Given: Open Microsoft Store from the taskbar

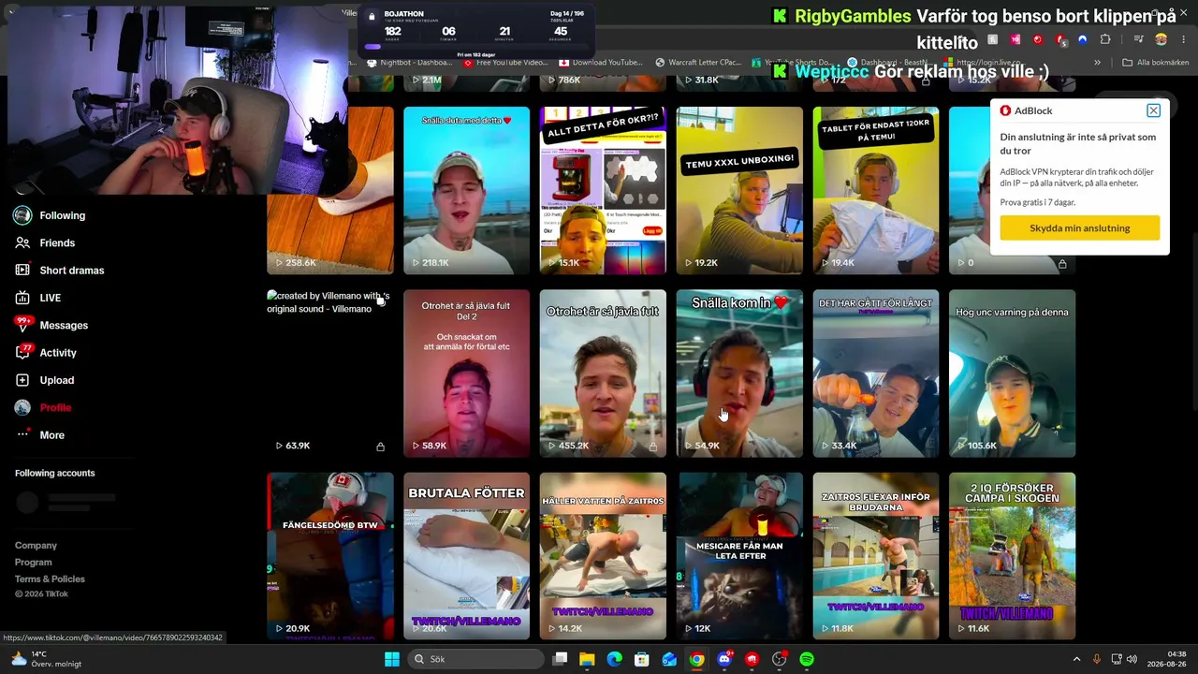Looking at the screenshot, I should pyautogui.click(x=642, y=659).
